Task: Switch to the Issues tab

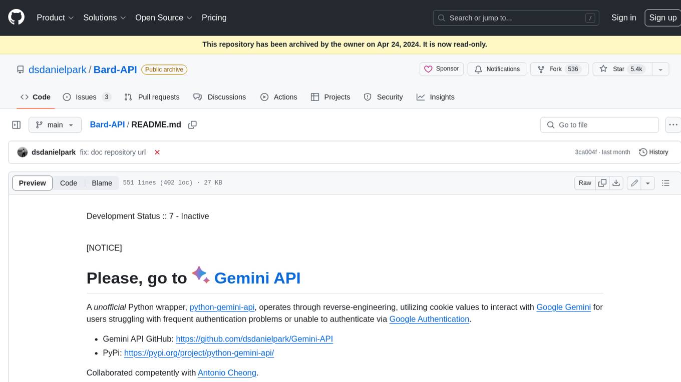Action: (87, 97)
